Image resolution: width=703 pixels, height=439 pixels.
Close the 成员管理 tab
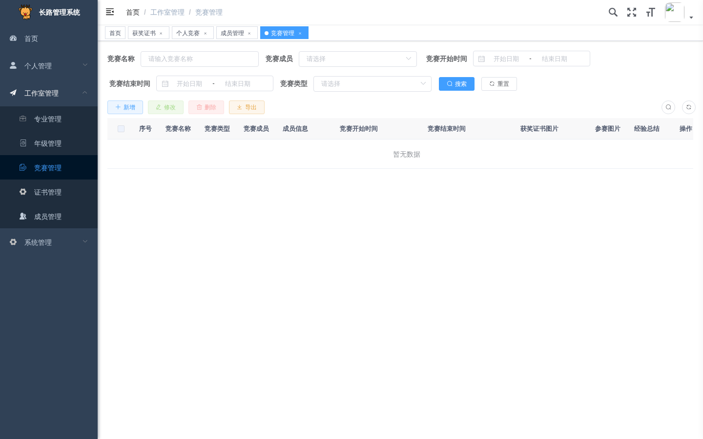(249, 33)
